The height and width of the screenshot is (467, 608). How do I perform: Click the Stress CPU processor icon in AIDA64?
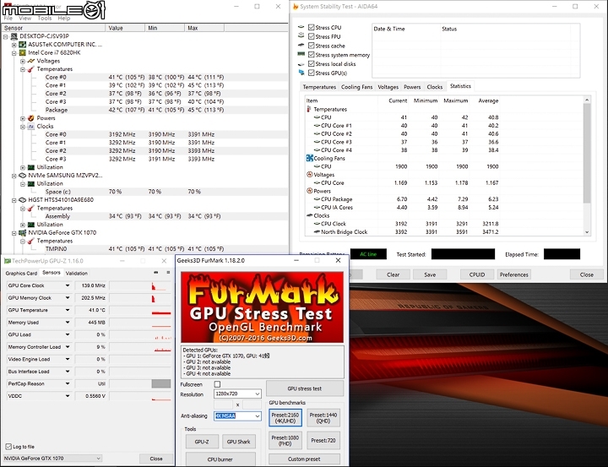click(301, 27)
